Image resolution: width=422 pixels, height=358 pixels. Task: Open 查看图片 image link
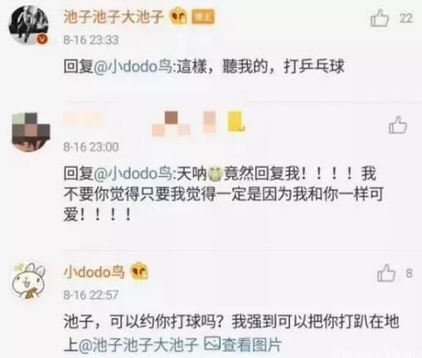[251, 345]
